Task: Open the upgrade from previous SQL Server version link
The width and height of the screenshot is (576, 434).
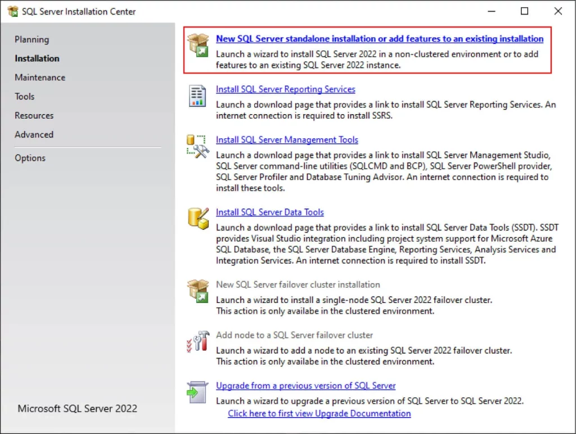Action: tap(305, 386)
